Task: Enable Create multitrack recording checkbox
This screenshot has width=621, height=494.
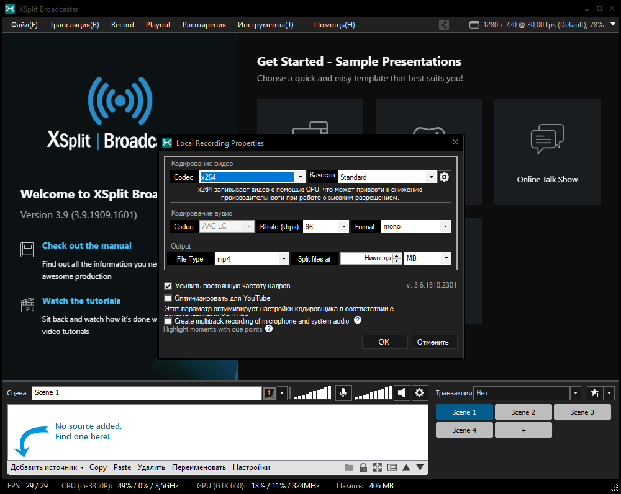Action: 168,321
